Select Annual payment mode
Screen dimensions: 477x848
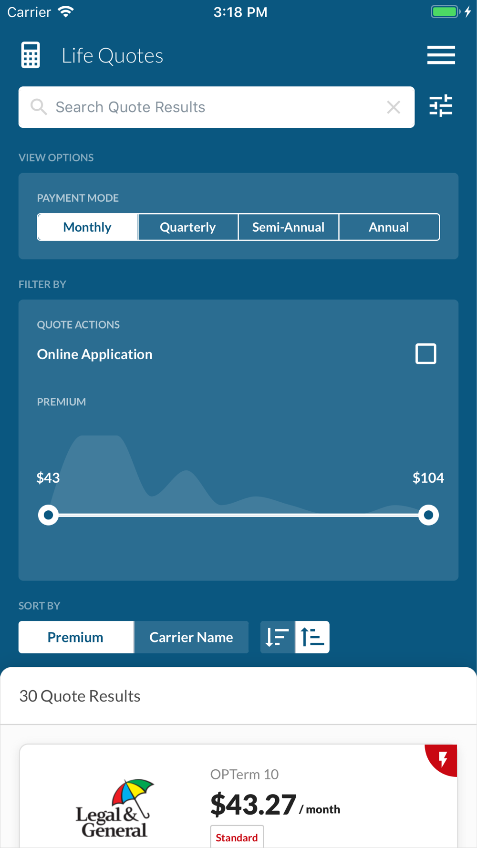pos(389,227)
